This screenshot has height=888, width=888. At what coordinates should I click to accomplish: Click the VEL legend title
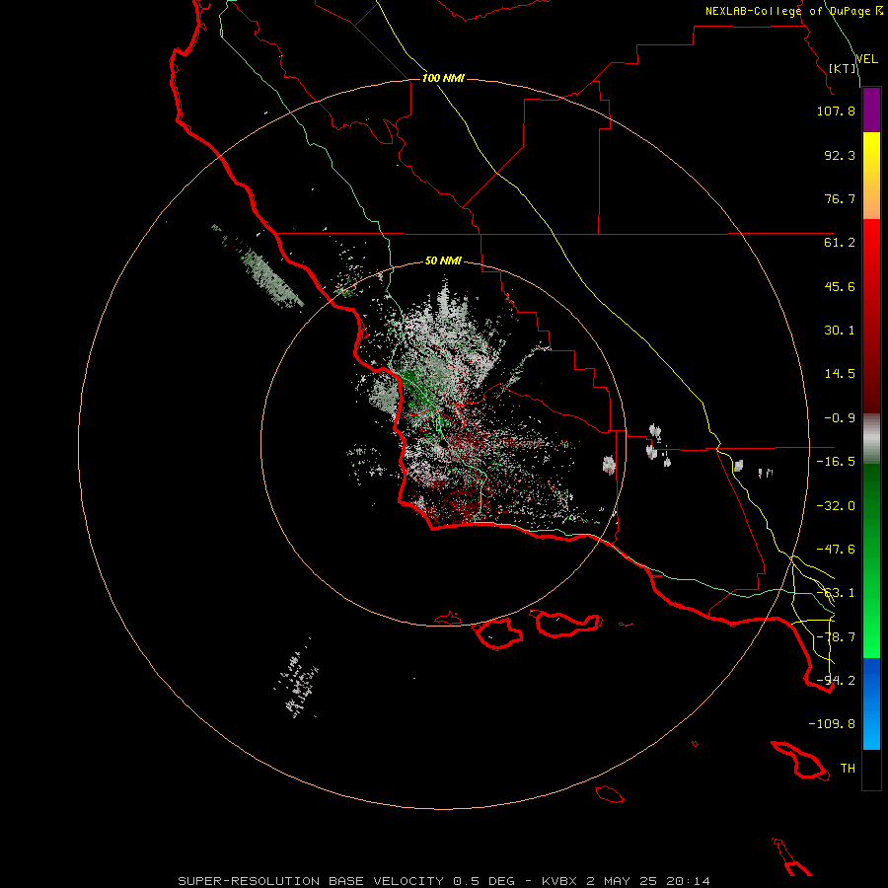point(867,58)
